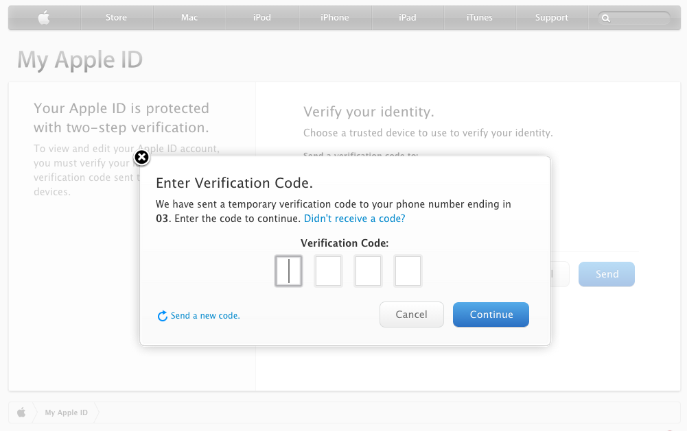The height and width of the screenshot is (431, 687).
Task: Navigate to the iPad section
Action: 408,18
